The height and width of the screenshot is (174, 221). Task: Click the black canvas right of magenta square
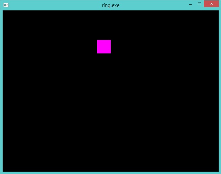point(162,47)
